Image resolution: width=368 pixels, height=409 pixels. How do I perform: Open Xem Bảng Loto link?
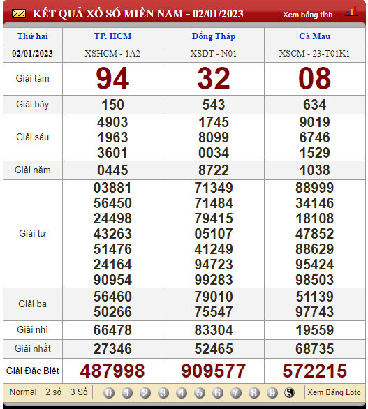point(334,392)
